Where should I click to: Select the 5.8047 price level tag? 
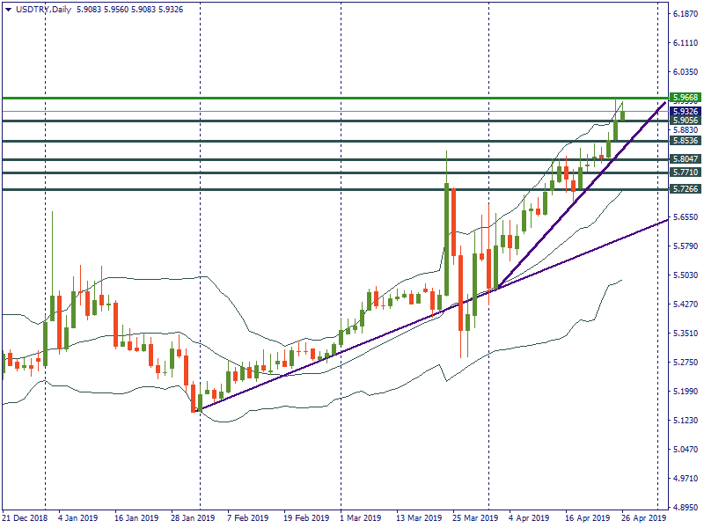[685, 159]
